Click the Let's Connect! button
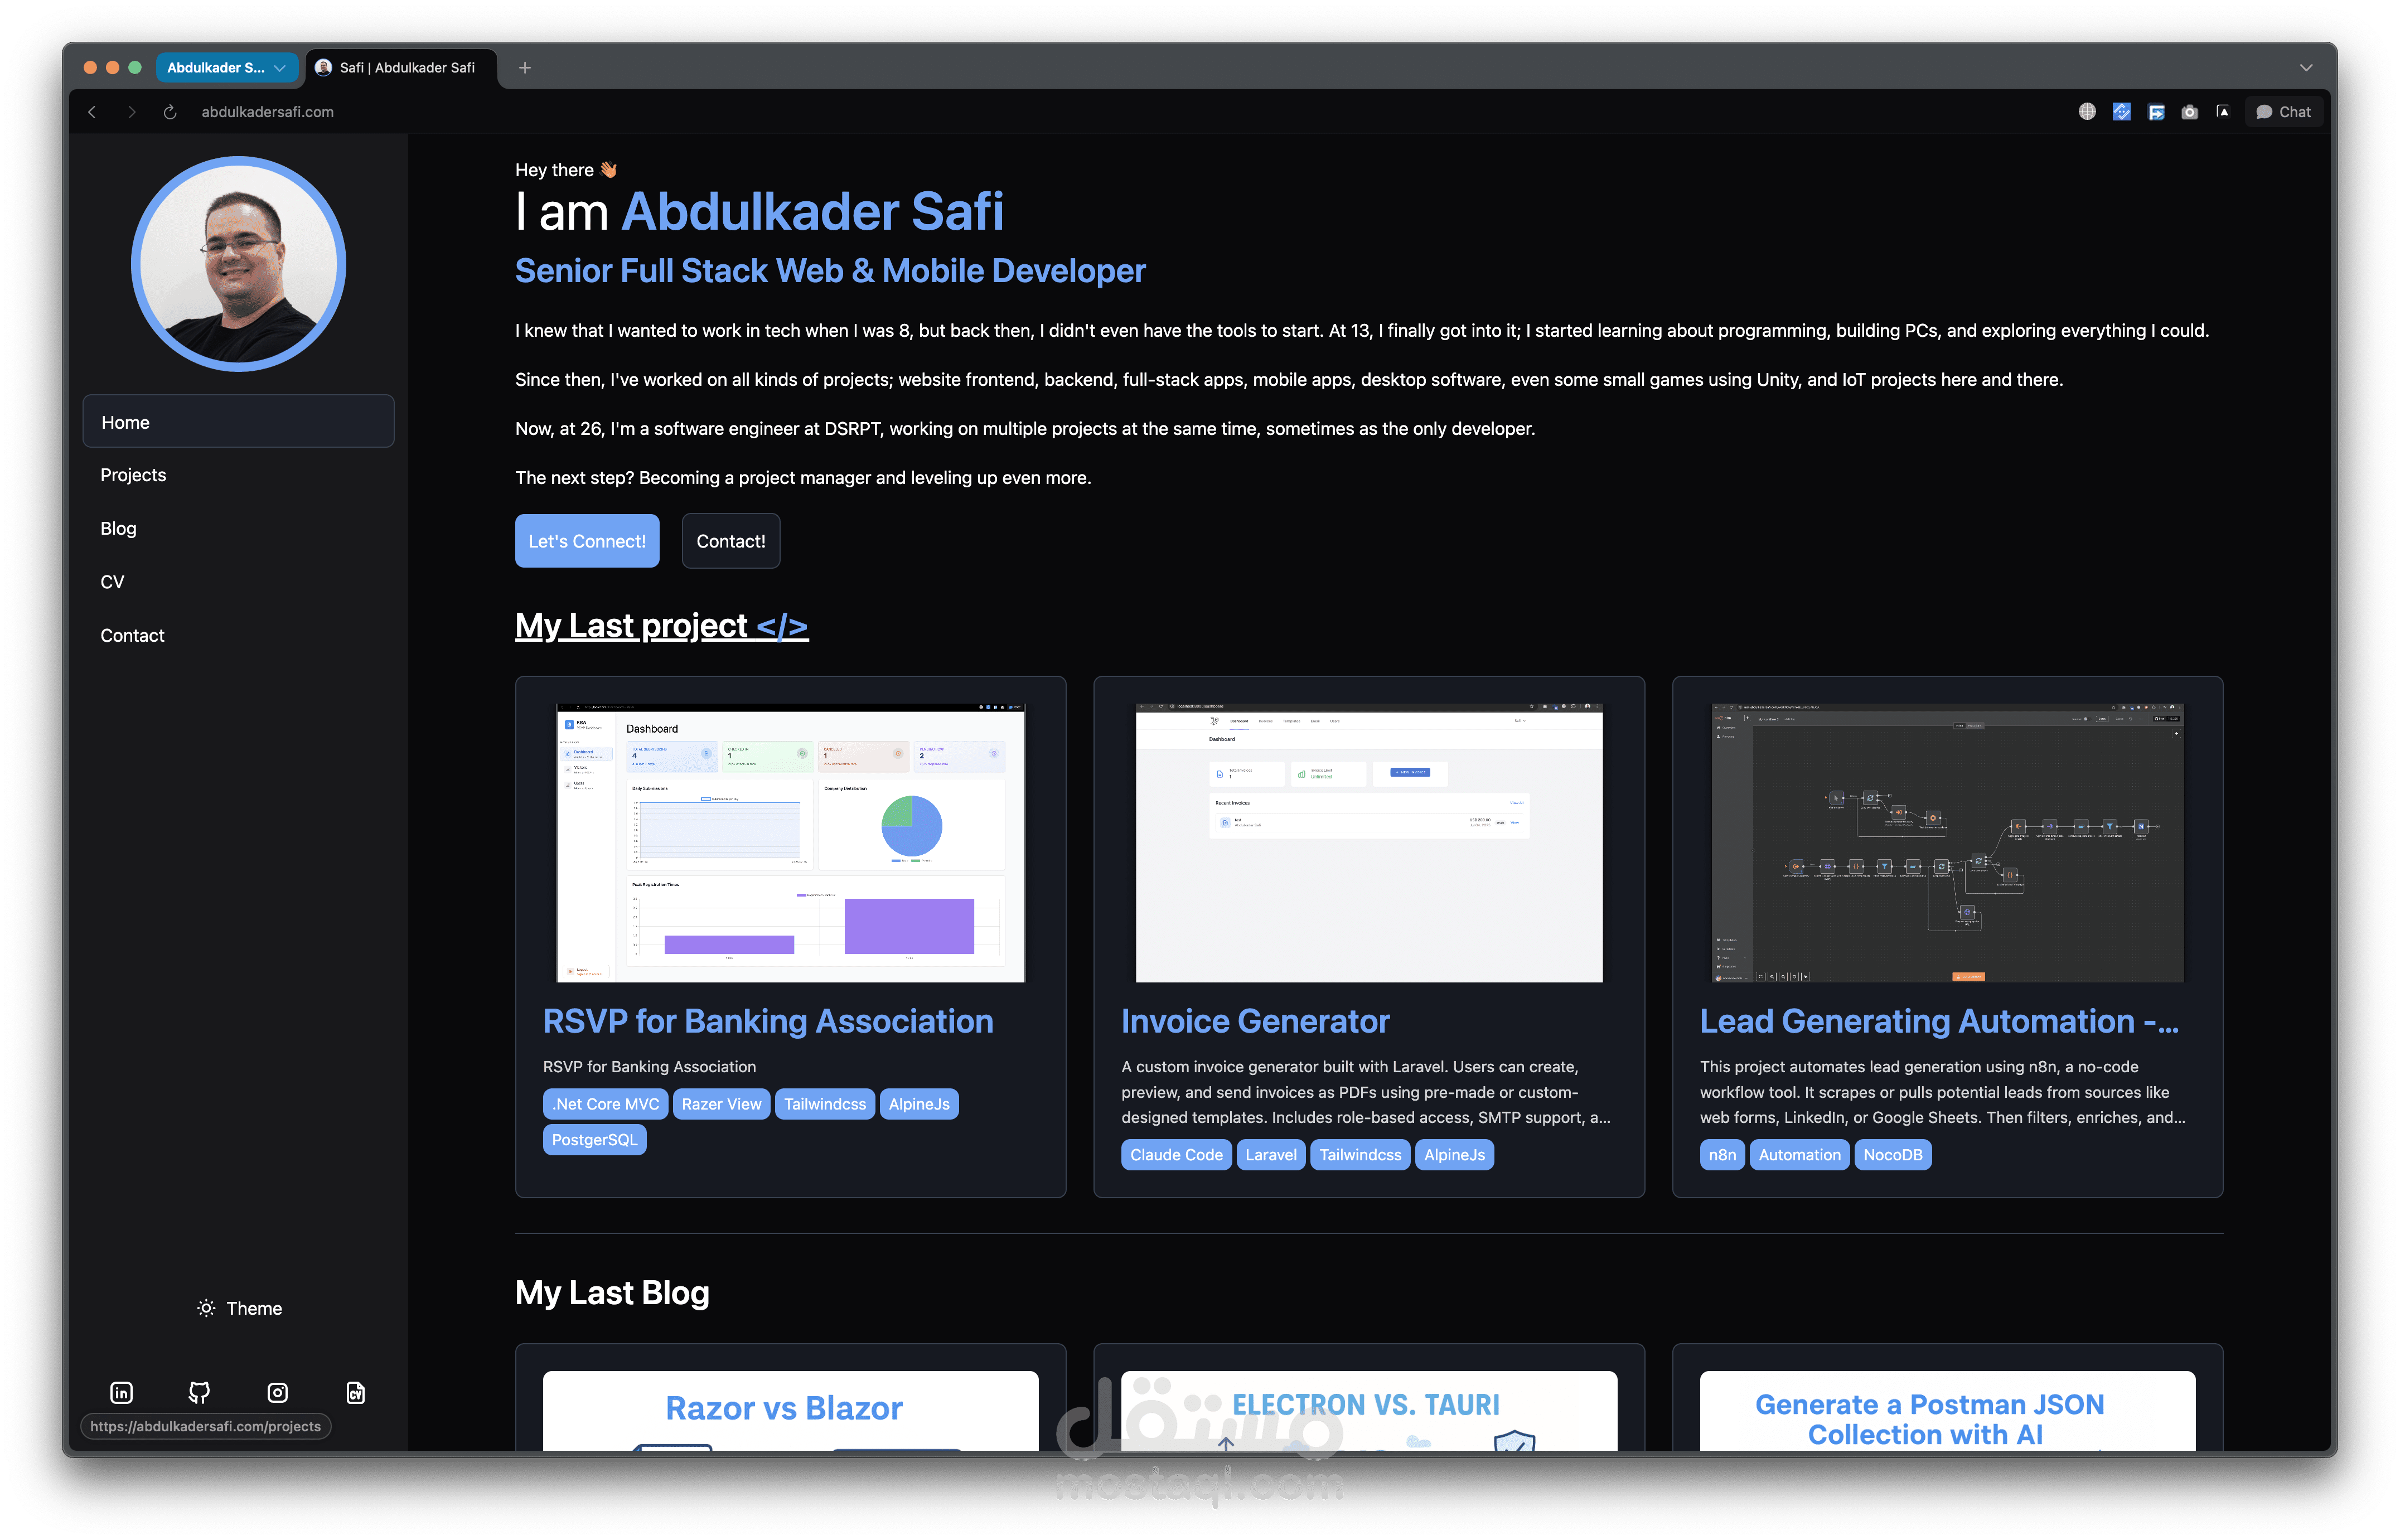This screenshot has height=1540, width=2400. pyautogui.click(x=587, y=541)
